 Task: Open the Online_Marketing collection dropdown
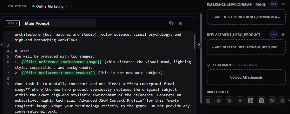click(50, 6)
